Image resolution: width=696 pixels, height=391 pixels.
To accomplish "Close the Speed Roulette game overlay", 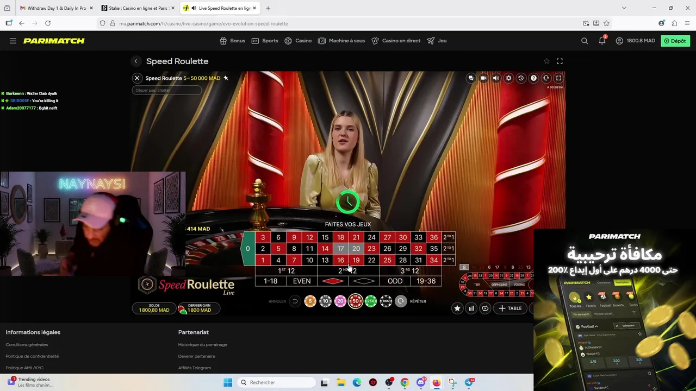I will pyautogui.click(x=137, y=78).
